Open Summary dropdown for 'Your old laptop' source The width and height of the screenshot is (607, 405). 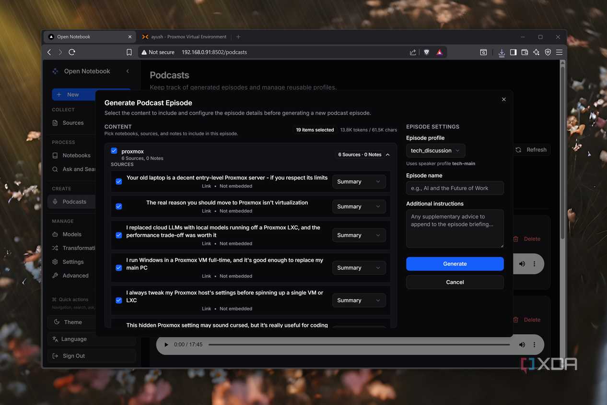tap(359, 181)
